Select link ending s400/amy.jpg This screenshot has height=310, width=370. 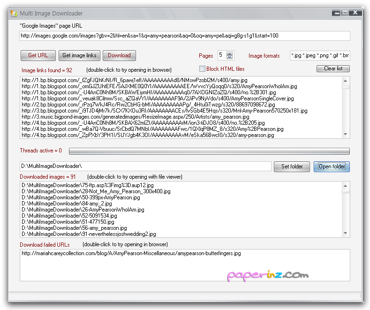tap(135, 80)
